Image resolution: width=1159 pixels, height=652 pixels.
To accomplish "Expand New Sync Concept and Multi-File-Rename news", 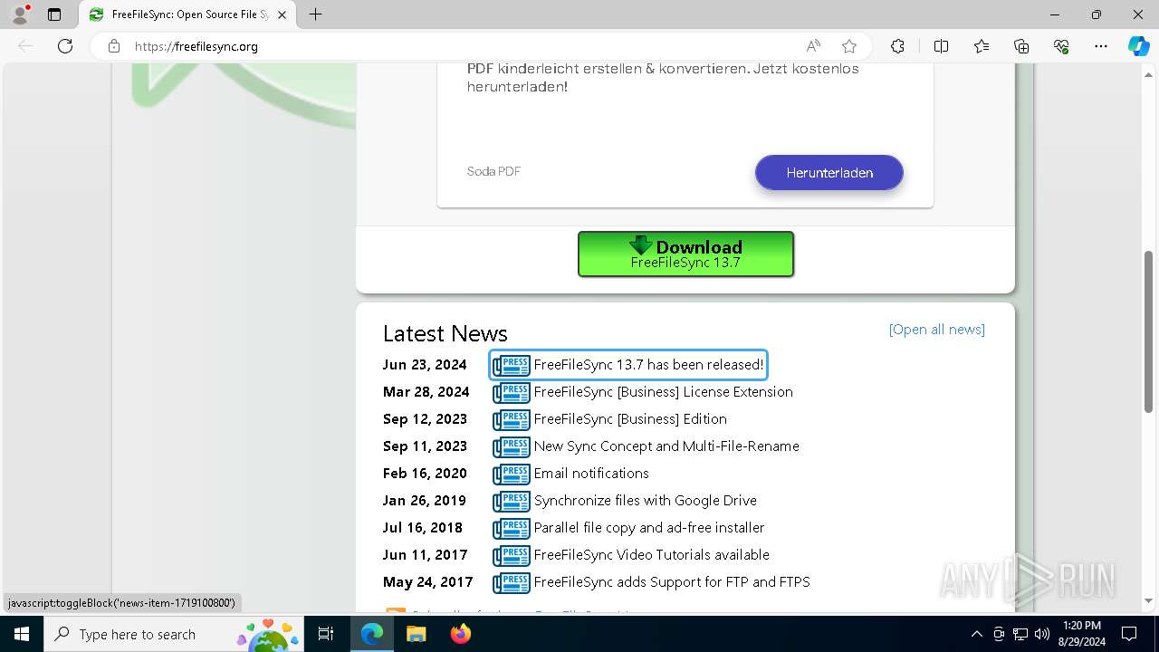I will tap(646, 446).
